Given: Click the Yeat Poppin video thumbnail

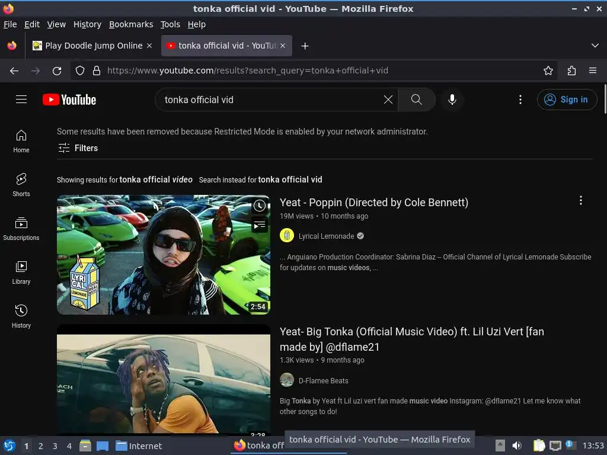Looking at the screenshot, I should click(x=164, y=255).
